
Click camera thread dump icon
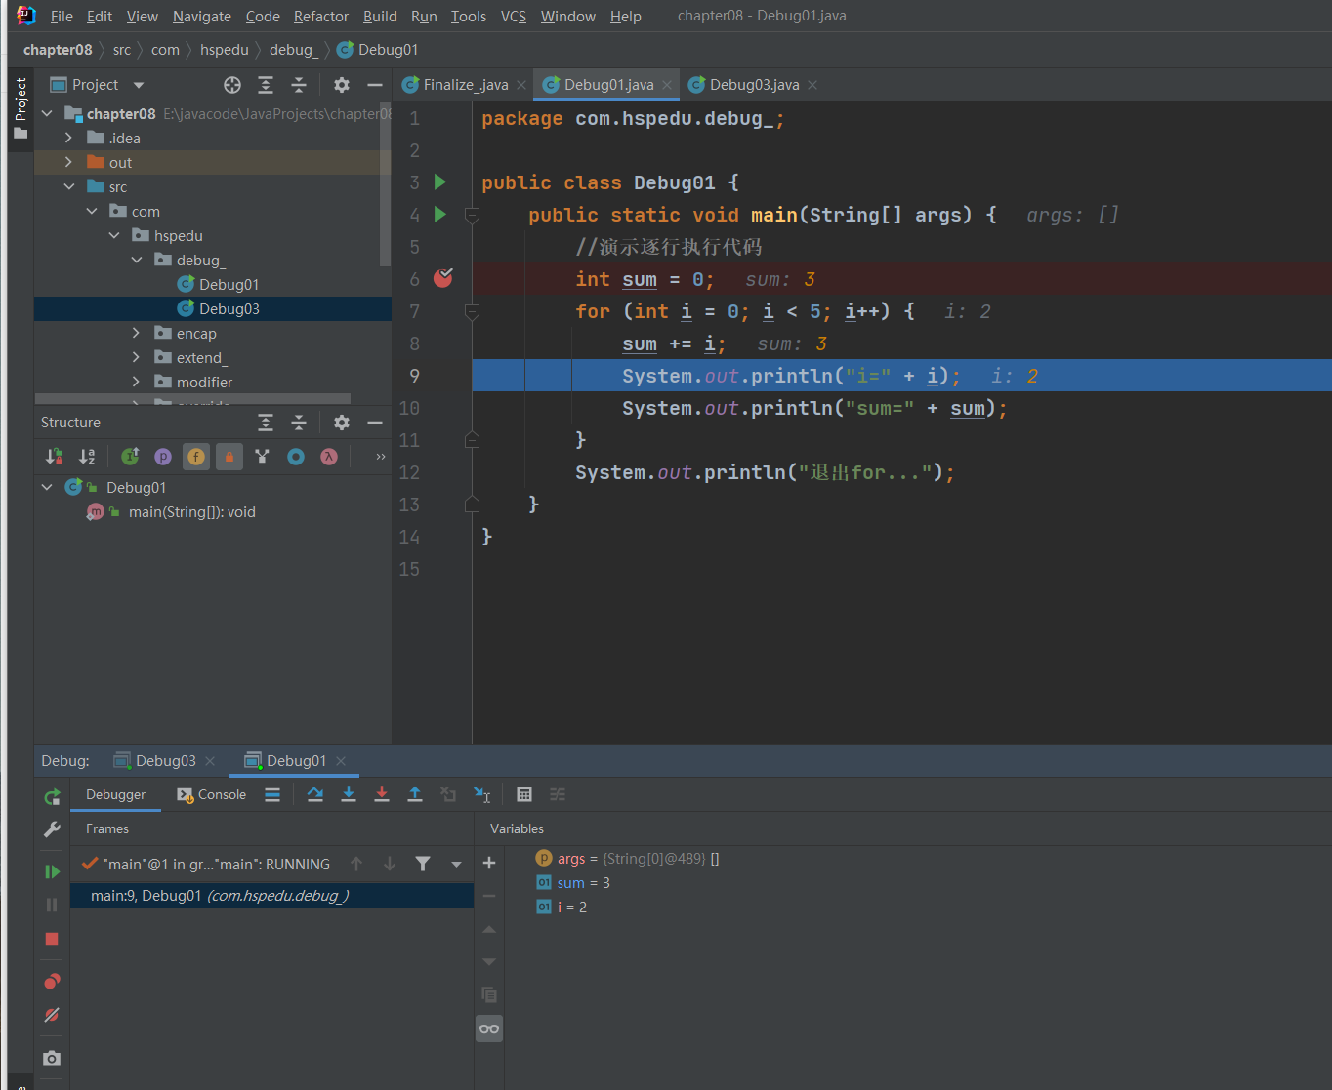tap(52, 1058)
